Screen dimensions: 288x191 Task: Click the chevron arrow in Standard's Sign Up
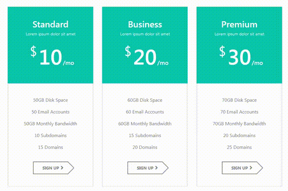(62, 168)
